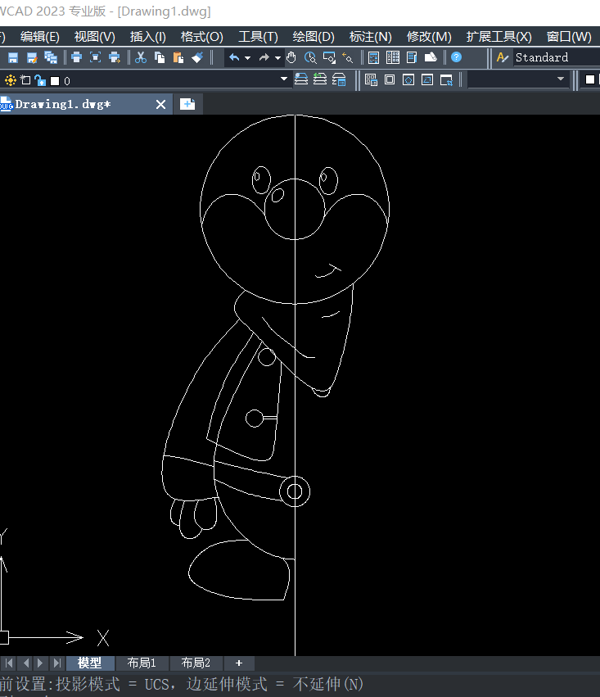Viewport: 600px width, 697px height.
Task: Click the white layer 0 color swatch
Action: [55, 81]
